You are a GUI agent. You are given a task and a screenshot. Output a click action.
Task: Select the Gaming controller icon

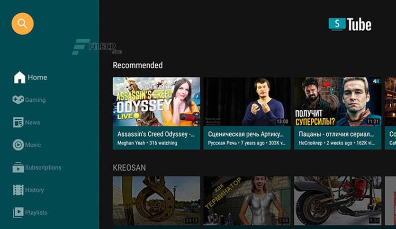click(x=18, y=100)
